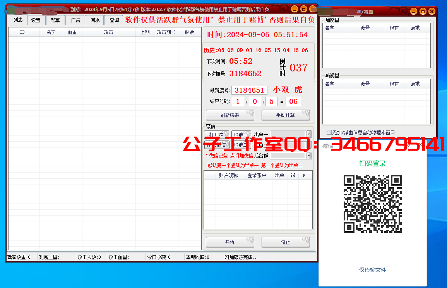
Task: Click the 登录账户 column header
Action: tap(257, 175)
